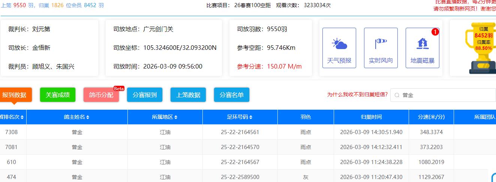Screen dimensions: 496x182
Task: Switch to the 报到数据 tab
Action: (14, 95)
